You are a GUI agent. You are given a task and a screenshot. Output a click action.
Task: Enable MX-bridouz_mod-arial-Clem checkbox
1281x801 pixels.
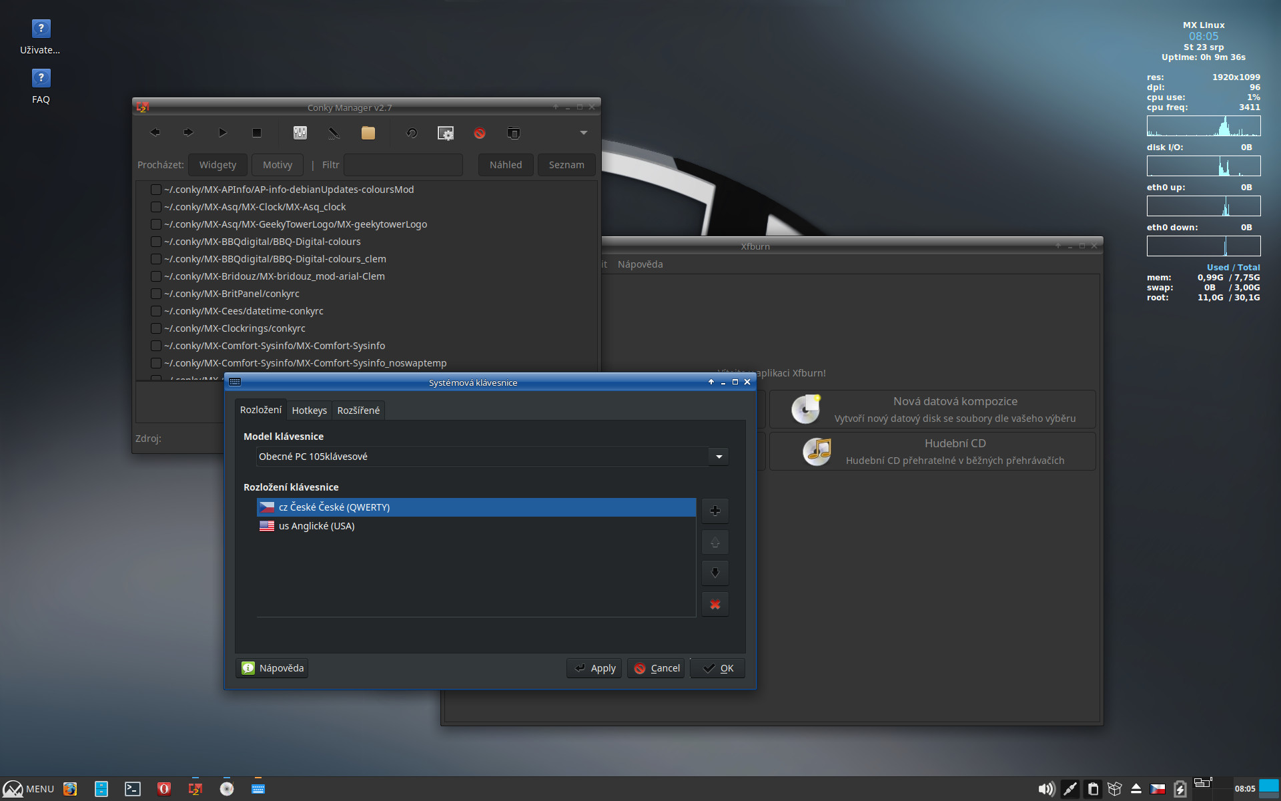155,276
